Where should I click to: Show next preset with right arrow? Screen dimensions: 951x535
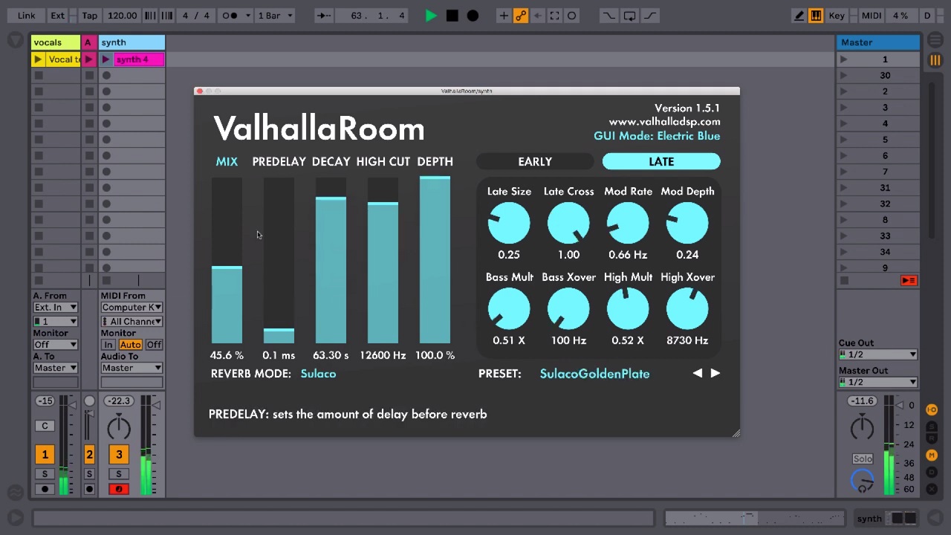715,373
